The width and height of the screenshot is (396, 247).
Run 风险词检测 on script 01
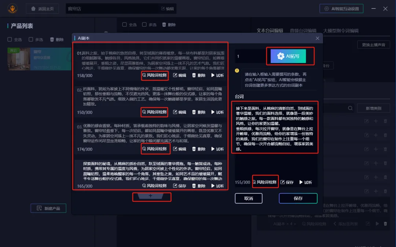click(154, 75)
